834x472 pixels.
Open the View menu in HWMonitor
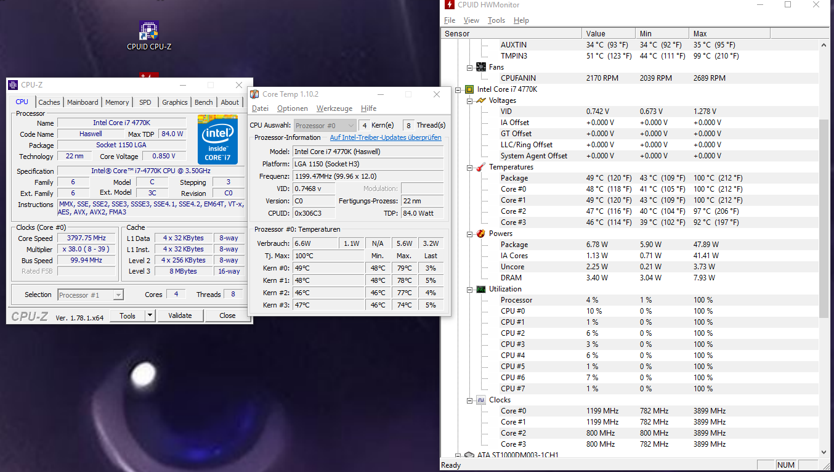point(471,20)
